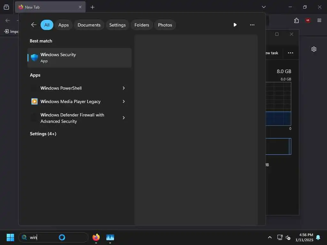Click the muted volume tray icon
The width and height of the screenshot is (327, 245).
288,237
